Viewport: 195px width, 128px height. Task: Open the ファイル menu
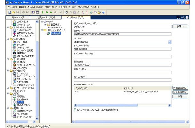tap(12, 7)
